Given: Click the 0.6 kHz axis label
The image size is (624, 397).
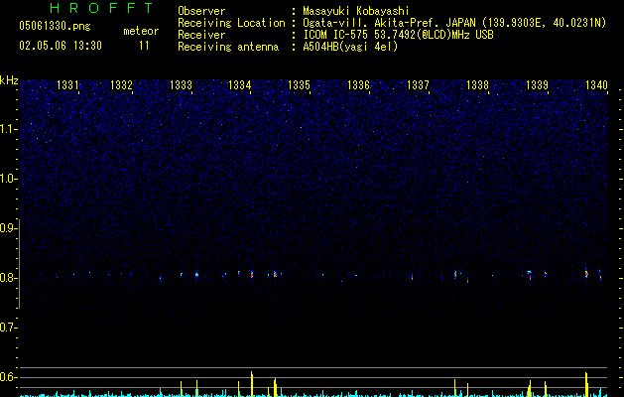Looking at the screenshot, I should pos(9,377).
